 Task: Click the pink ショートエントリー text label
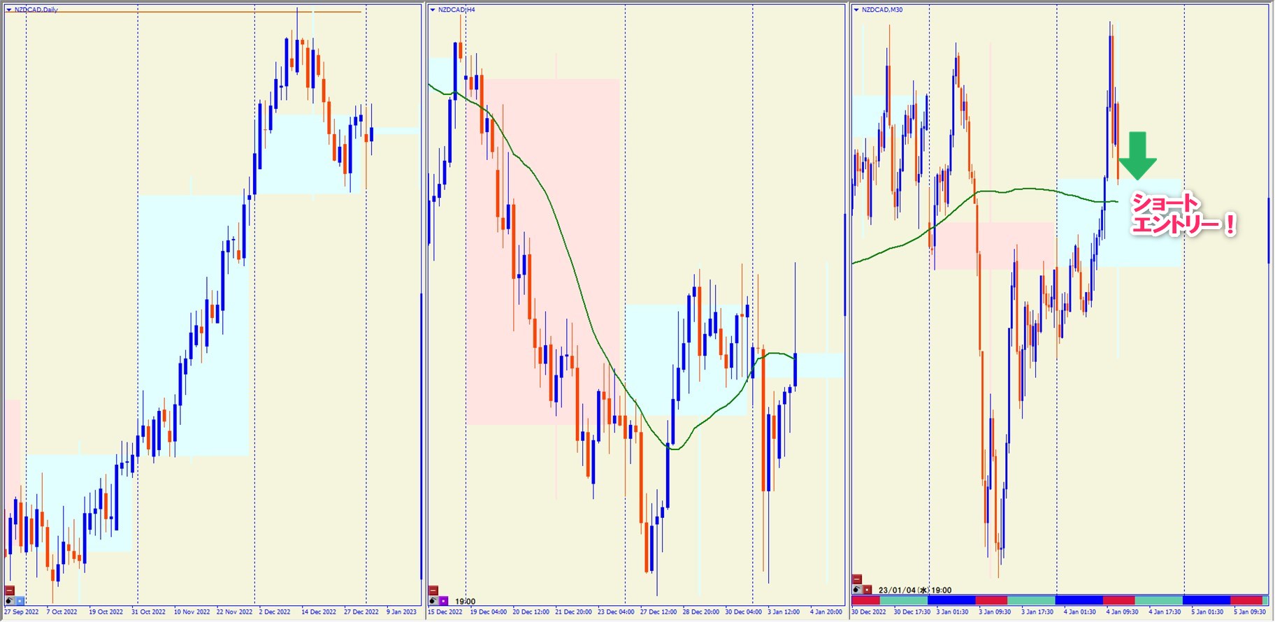(x=1183, y=215)
